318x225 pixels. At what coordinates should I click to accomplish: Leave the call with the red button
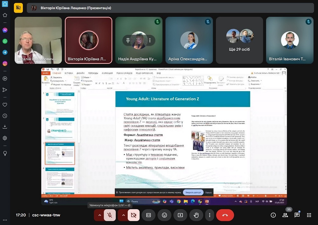point(225,215)
